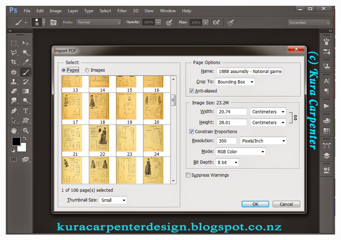The image size is (341, 240).
Task: Open Height units Centimeters dropdown
Action: coord(268,123)
